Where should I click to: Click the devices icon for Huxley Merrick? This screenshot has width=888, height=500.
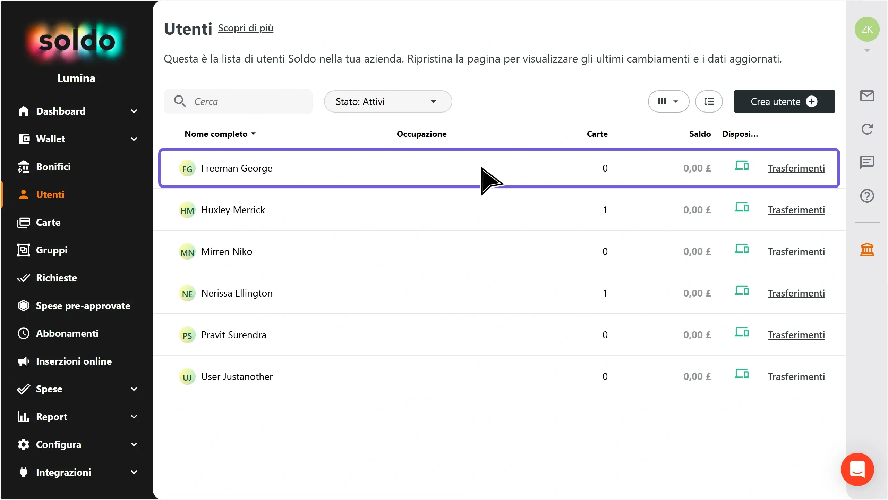[x=742, y=207]
